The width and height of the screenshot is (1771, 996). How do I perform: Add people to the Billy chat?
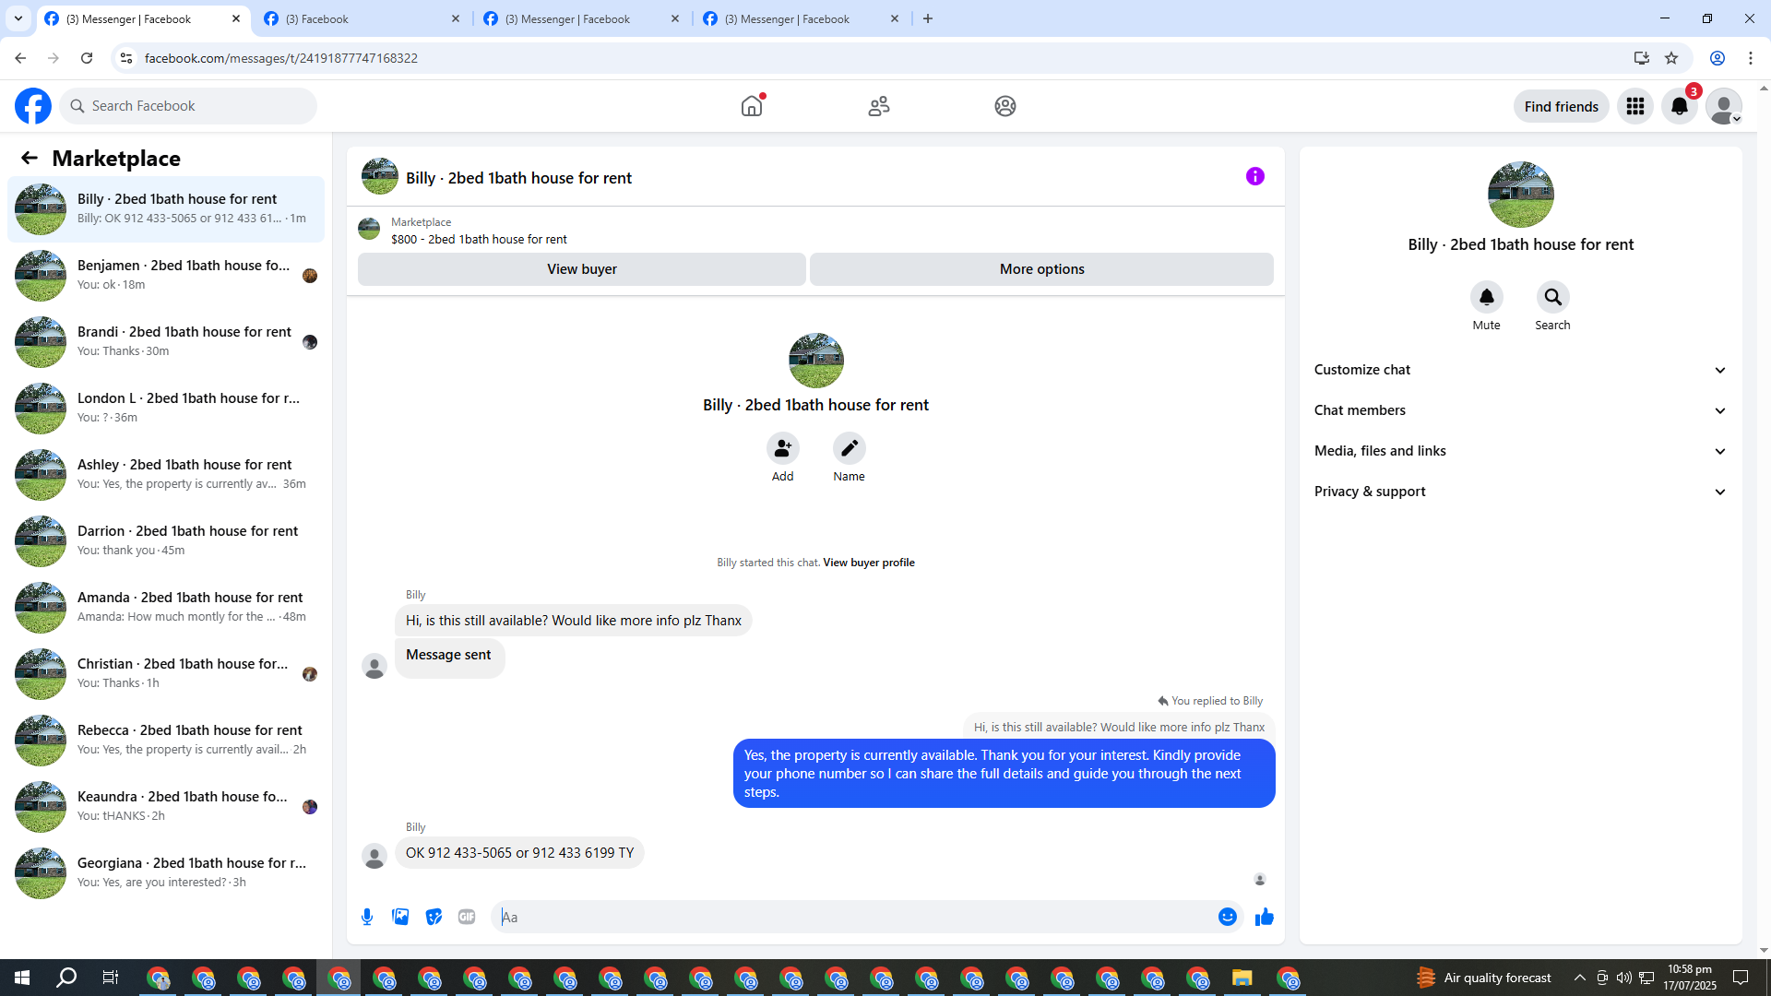click(x=783, y=448)
